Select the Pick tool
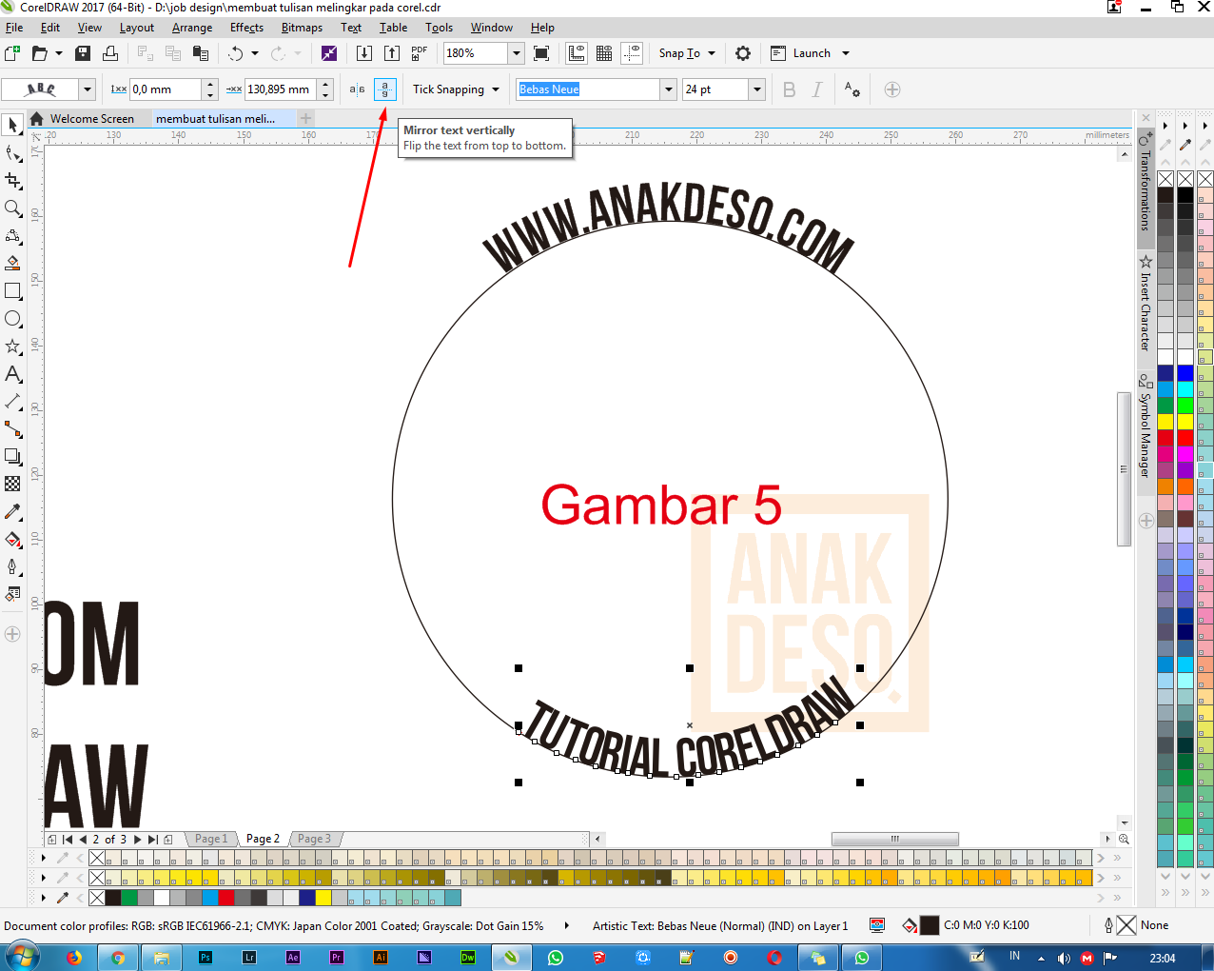The width and height of the screenshot is (1214, 971). [x=12, y=125]
